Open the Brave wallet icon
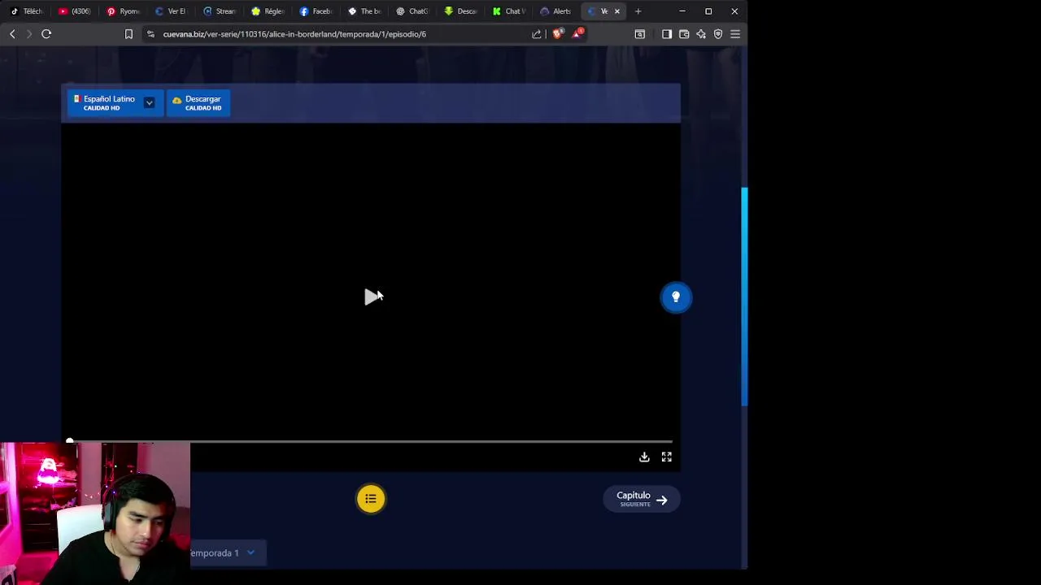 [684, 34]
